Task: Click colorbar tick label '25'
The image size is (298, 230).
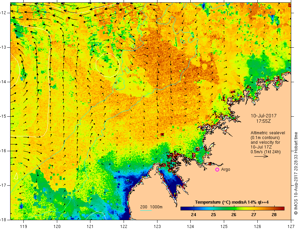Action: point(214,215)
